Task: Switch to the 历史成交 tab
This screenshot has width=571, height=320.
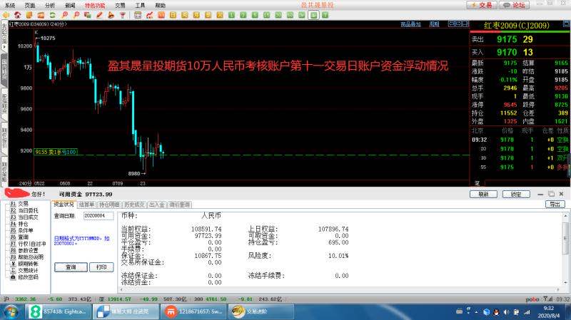Action: click(134, 205)
